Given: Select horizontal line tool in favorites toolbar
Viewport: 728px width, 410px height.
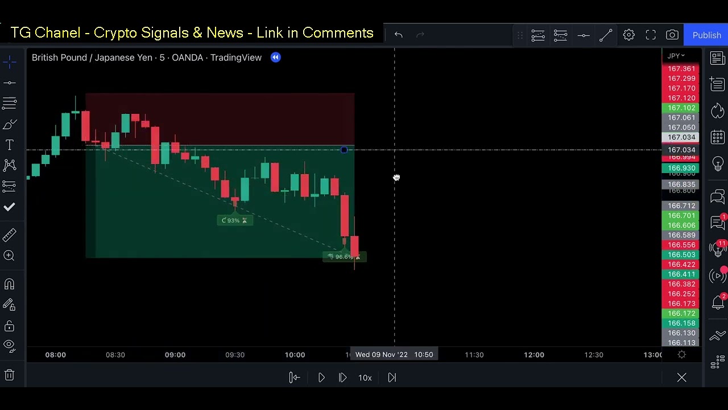Looking at the screenshot, I should pyautogui.click(x=584, y=35).
